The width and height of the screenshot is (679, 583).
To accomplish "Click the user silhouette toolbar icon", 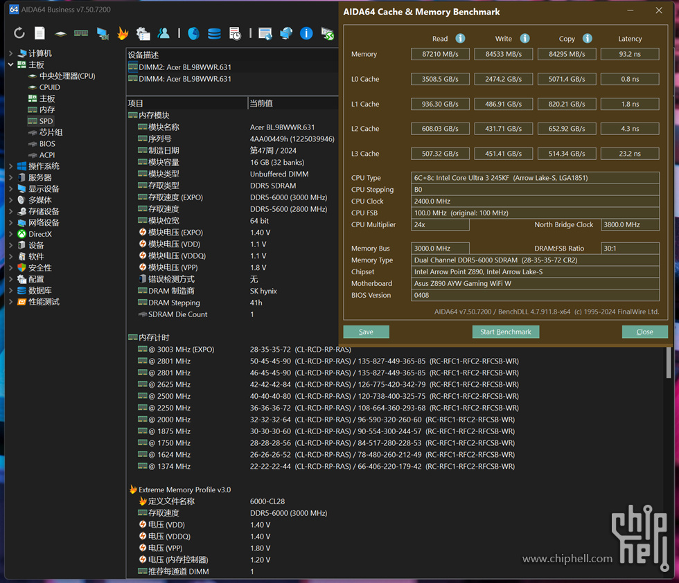I will [x=164, y=33].
